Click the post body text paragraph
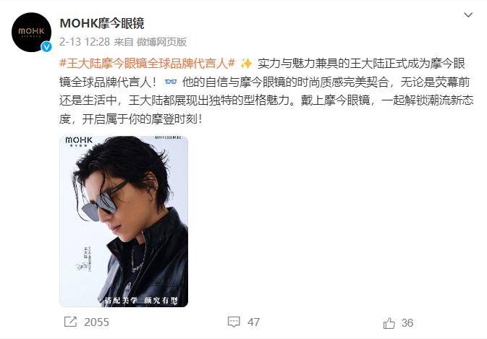The width and height of the screenshot is (487, 339). (266, 91)
